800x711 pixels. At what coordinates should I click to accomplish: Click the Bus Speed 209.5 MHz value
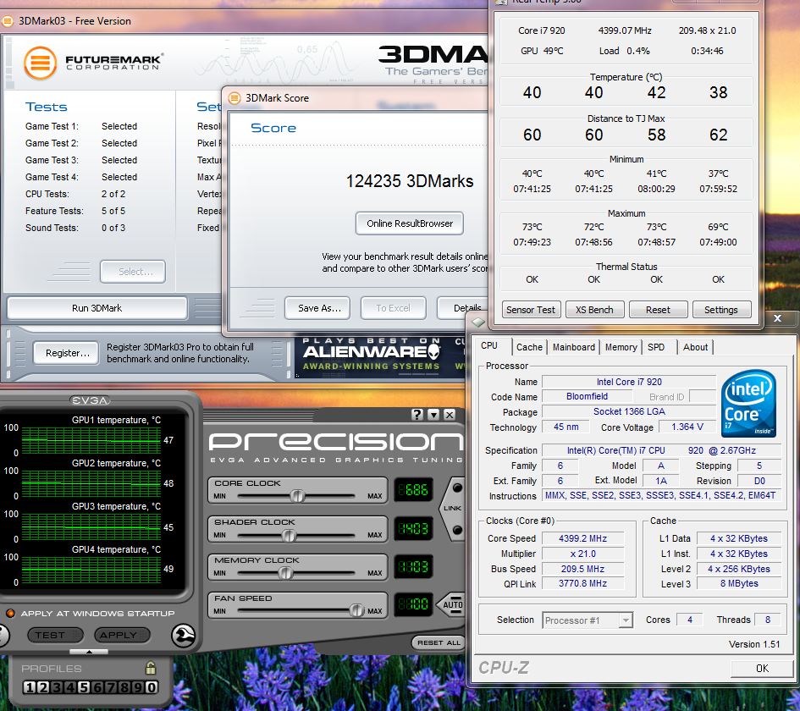click(582, 569)
